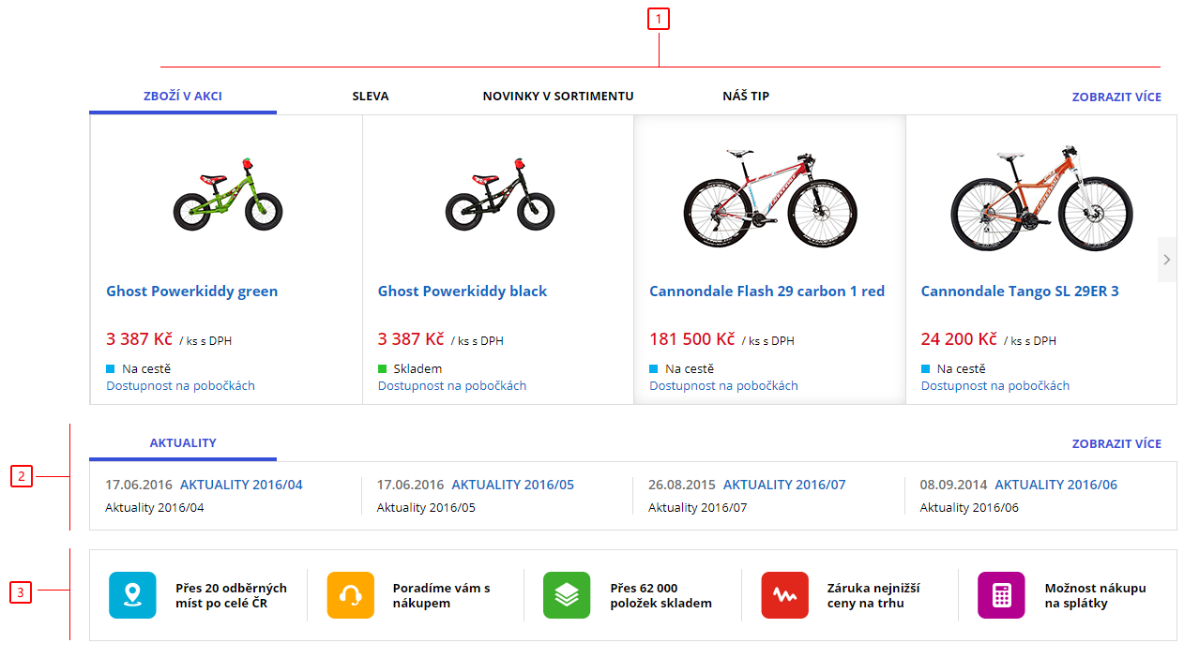
Task: Click ZOBRAZIT VÍCE beside the product tabs
Action: pyautogui.click(x=1116, y=97)
